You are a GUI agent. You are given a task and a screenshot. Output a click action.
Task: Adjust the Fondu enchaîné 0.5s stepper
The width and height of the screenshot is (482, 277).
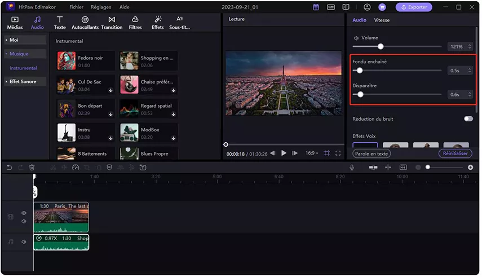click(470, 71)
